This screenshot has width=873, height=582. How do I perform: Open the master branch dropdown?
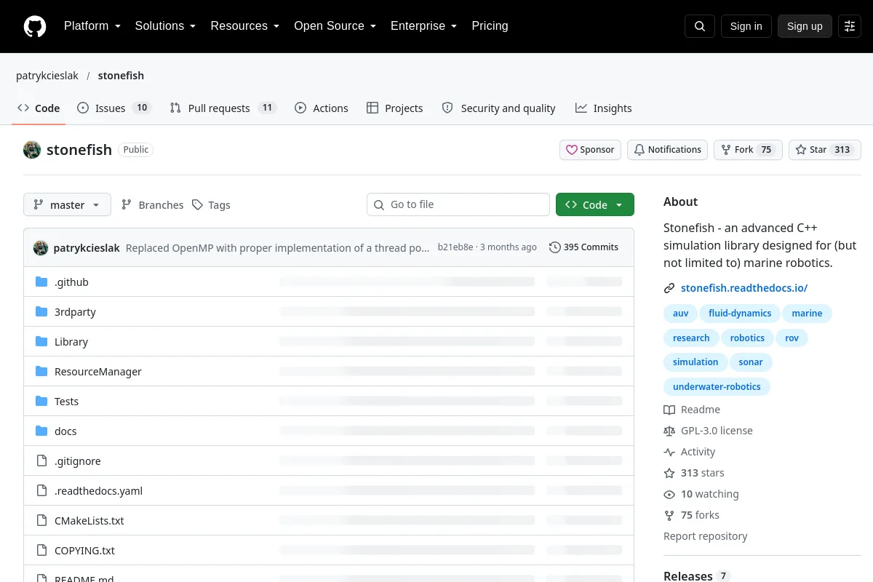point(67,204)
